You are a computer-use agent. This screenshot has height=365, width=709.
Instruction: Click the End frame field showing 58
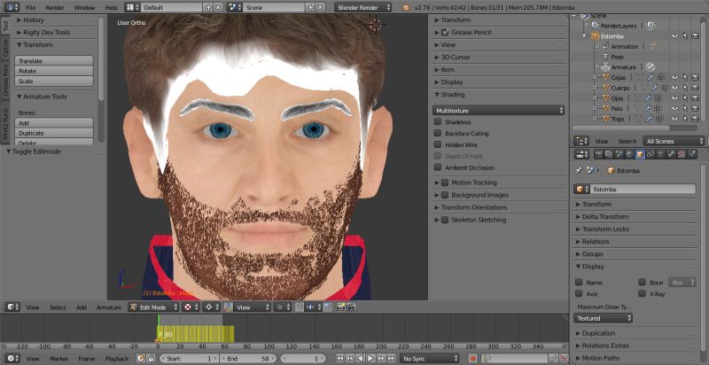pyautogui.click(x=248, y=359)
